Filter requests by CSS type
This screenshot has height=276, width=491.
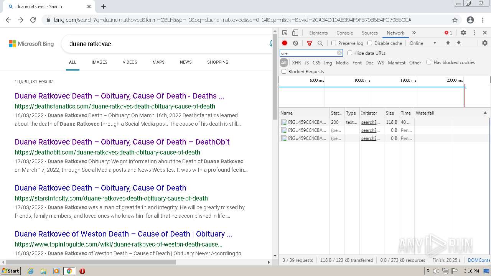[316, 63]
